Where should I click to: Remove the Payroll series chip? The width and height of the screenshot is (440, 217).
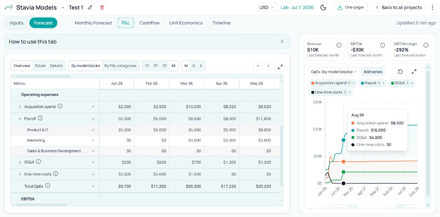[384, 83]
